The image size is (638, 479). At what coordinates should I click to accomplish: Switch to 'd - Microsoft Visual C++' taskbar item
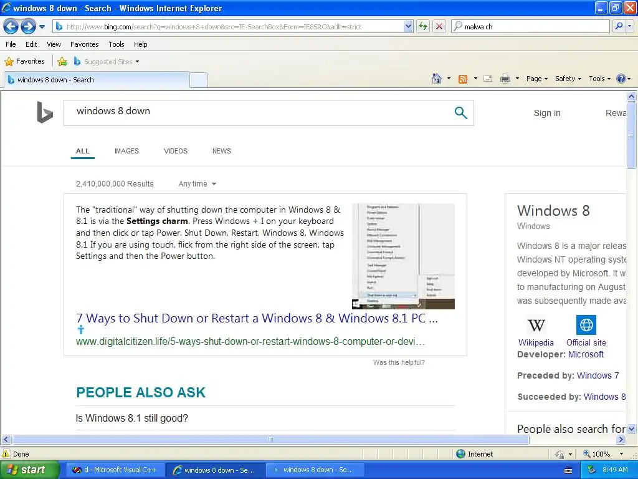[x=115, y=470]
